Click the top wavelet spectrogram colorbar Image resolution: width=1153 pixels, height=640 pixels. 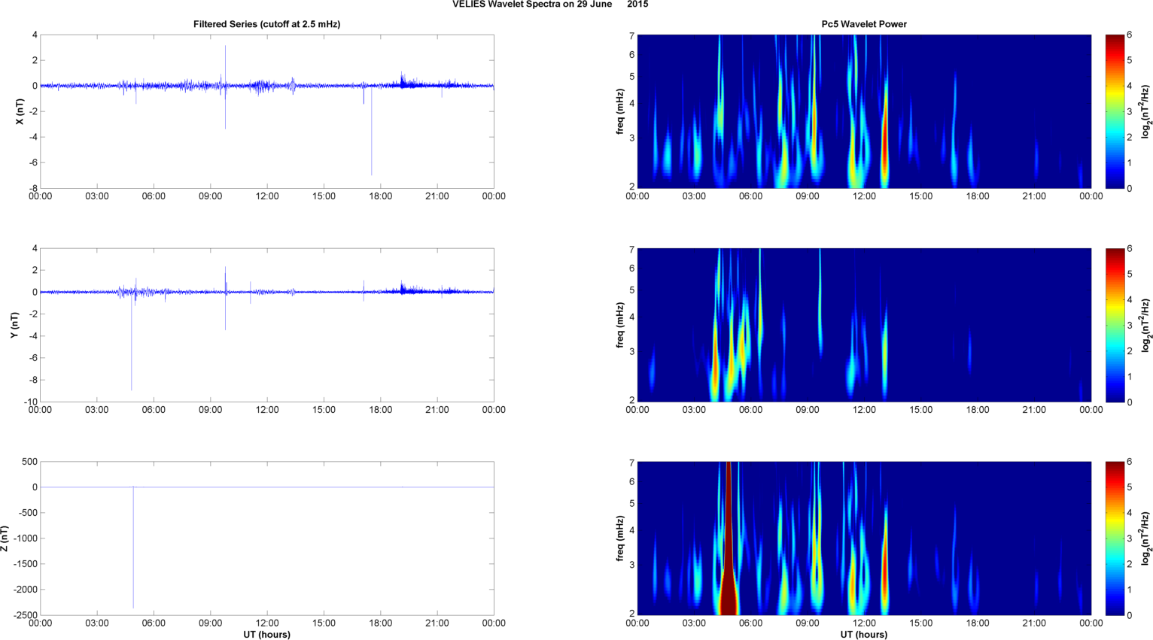[x=1115, y=111]
